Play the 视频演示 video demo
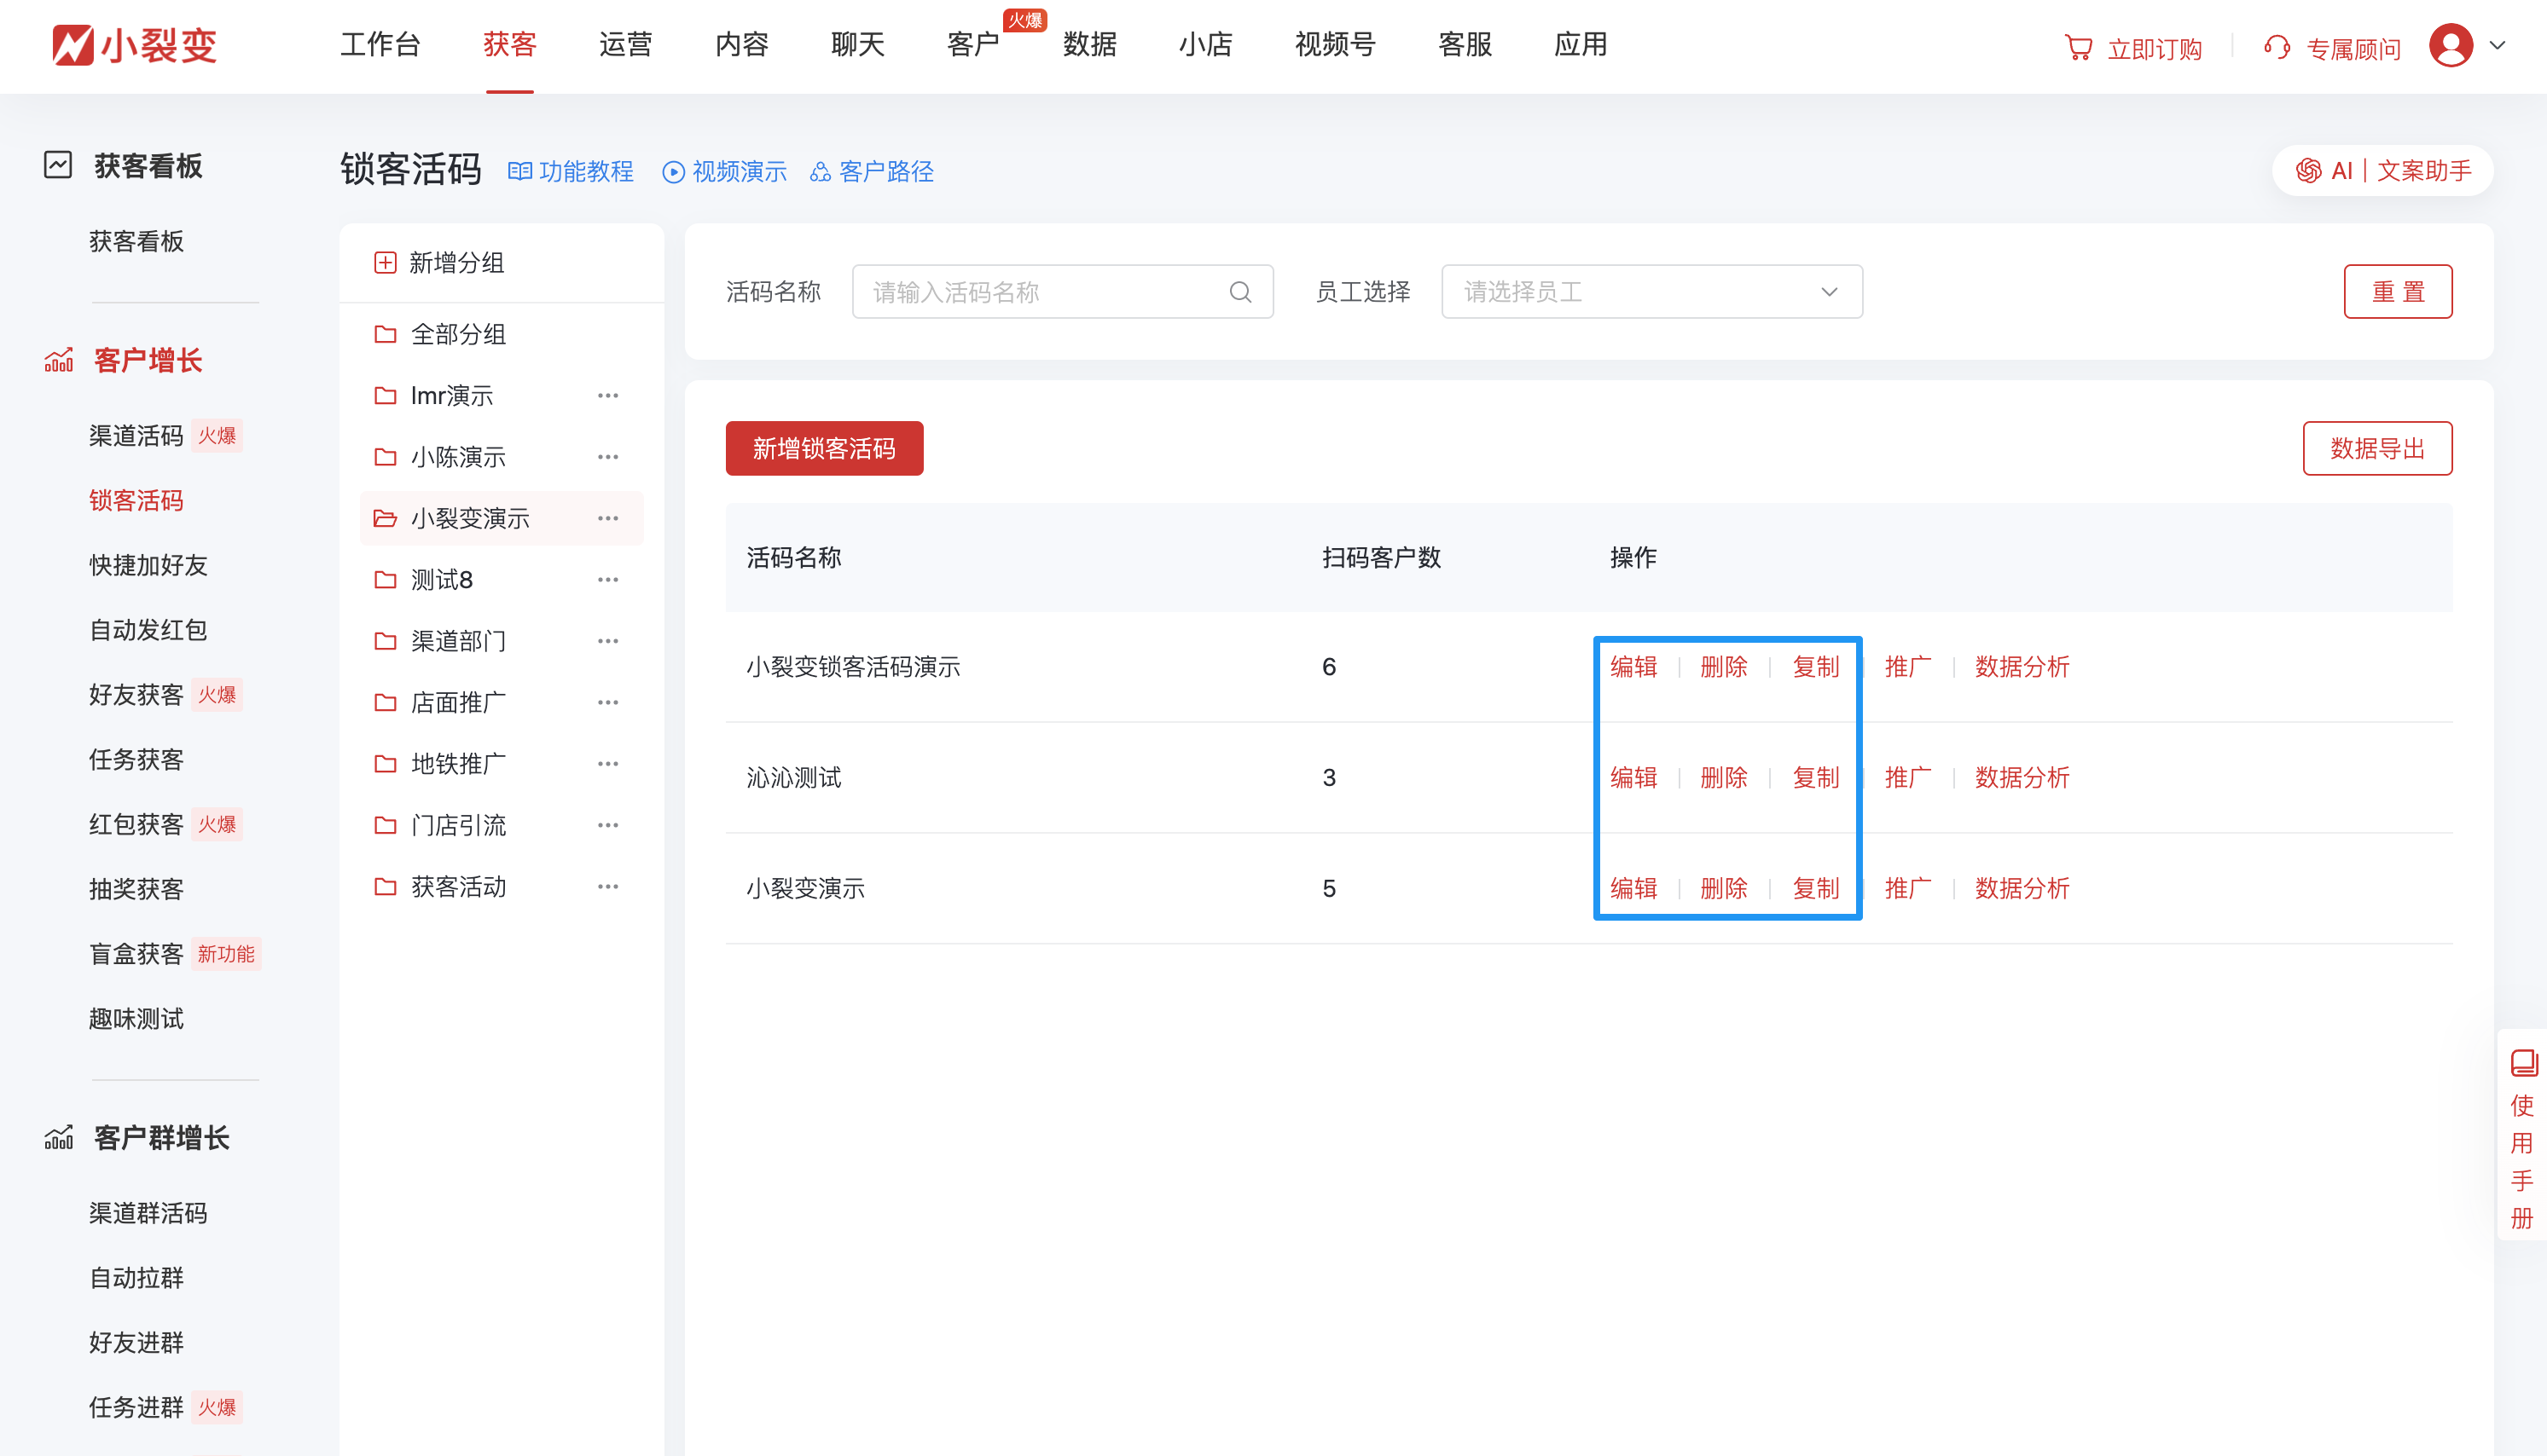The image size is (2547, 1456). 672,171
